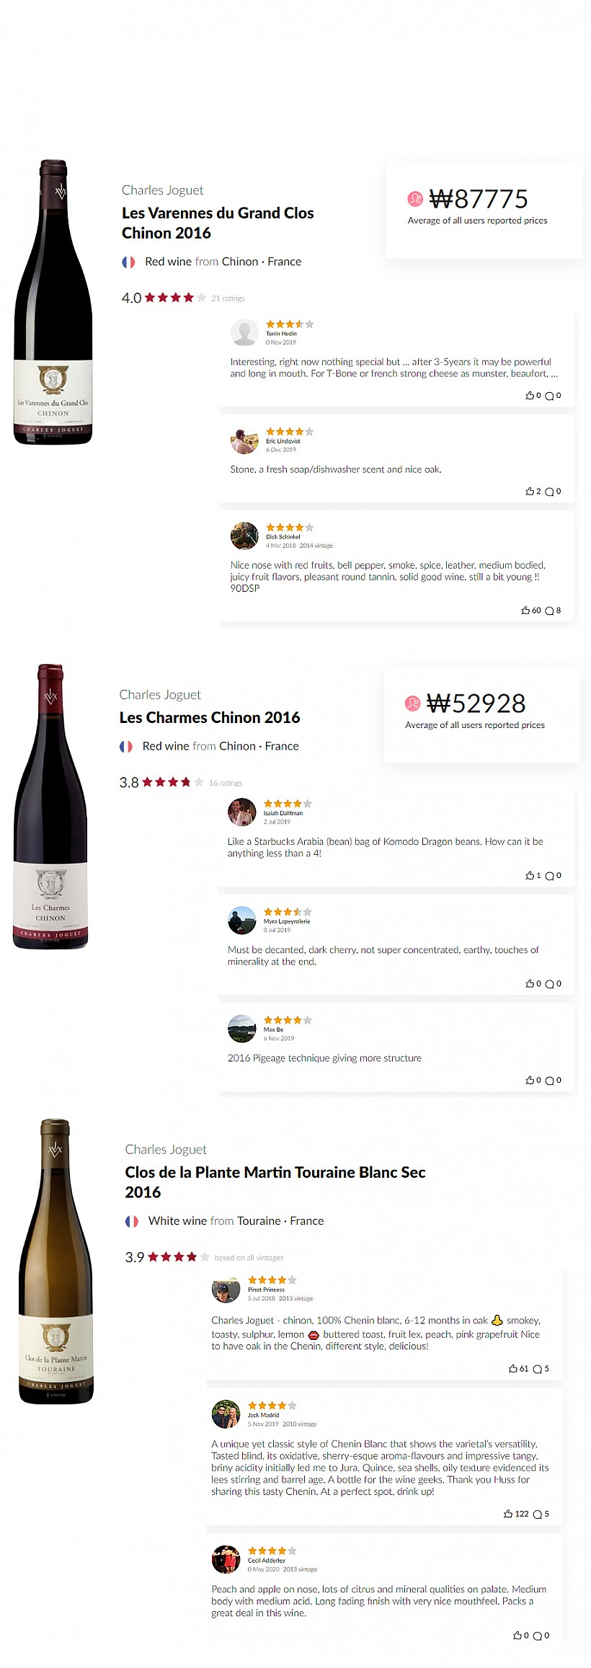
Task: Open Les Varennes du Grand Clos Chinon 2016
Action: coord(218,223)
